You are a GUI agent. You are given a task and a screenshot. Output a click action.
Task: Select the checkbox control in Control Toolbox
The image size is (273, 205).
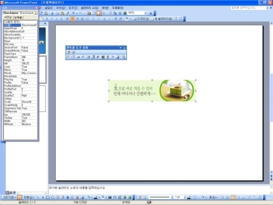[68, 57]
